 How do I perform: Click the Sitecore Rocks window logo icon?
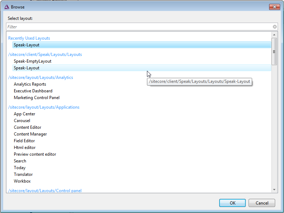[6, 7]
